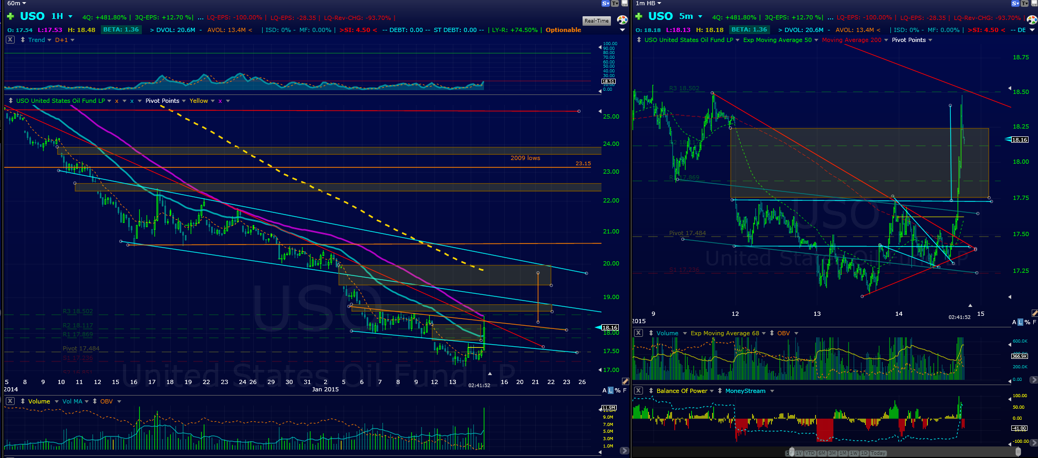
Task: Close the Trend indicator pane
Action: coord(10,40)
